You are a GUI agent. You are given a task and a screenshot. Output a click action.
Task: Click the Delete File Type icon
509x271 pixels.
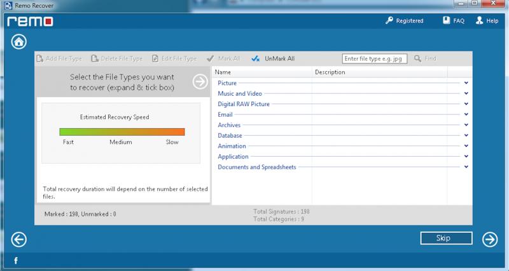94,58
